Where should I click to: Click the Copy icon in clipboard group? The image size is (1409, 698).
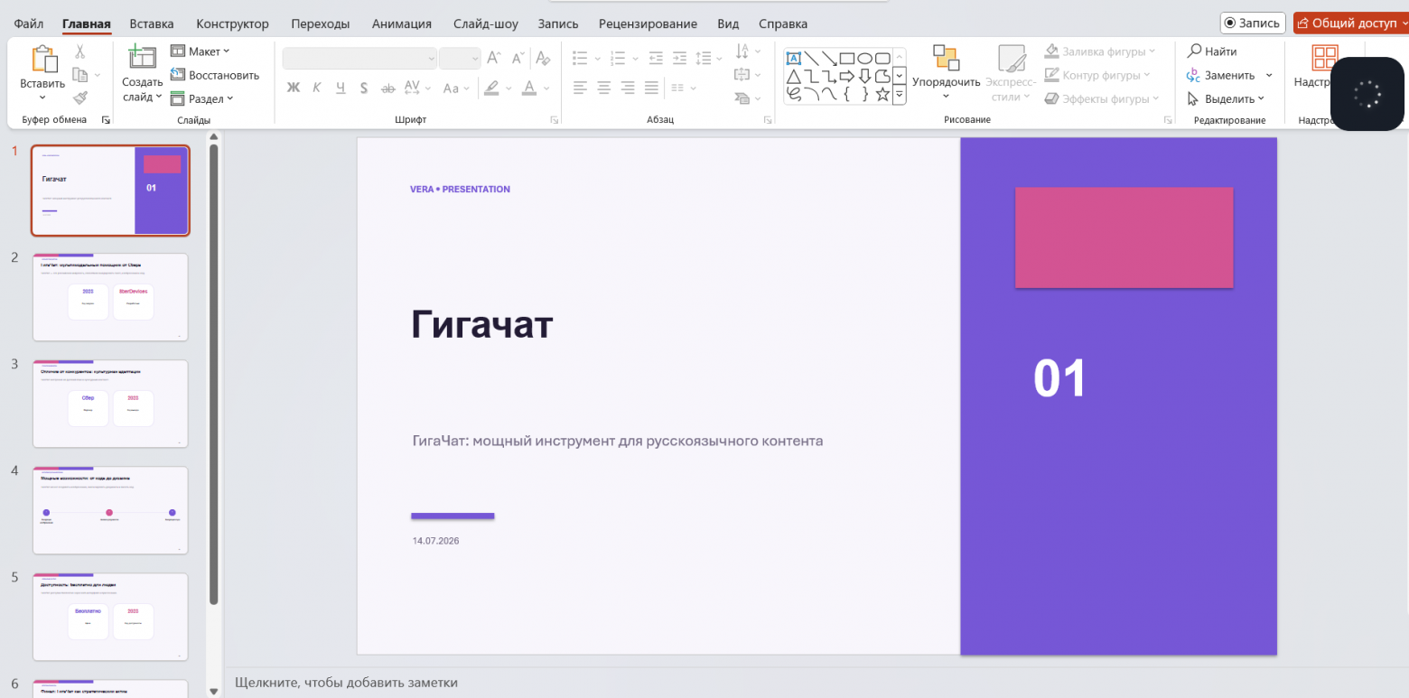point(79,75)
